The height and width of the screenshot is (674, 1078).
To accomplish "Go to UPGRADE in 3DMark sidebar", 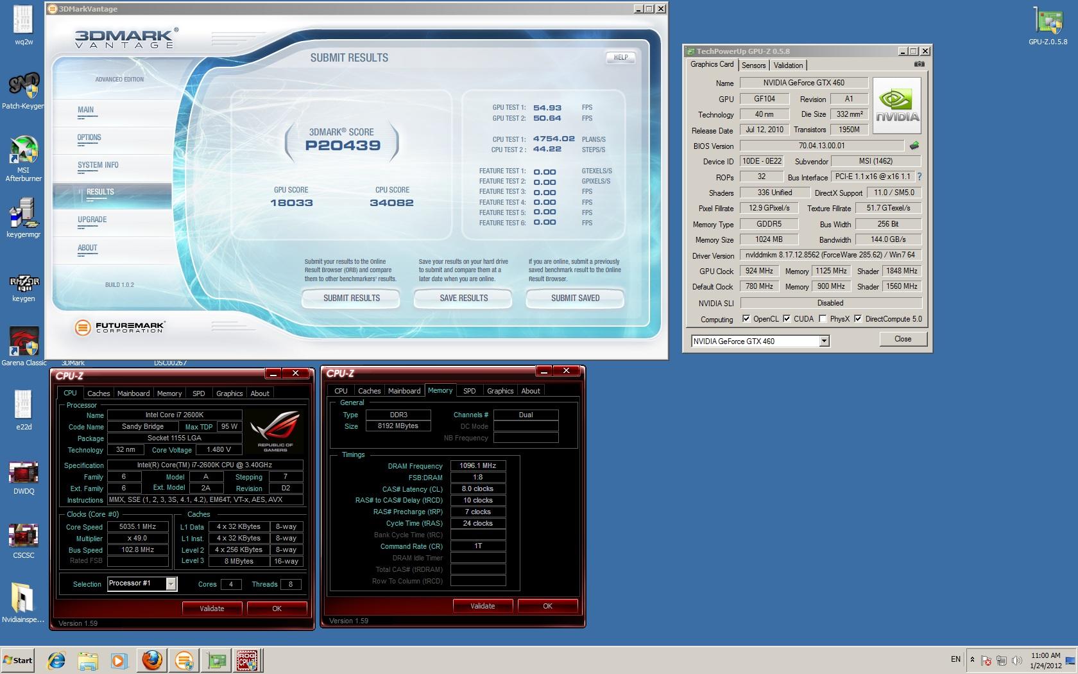I will pyautogui.click(x=92, y=220).
